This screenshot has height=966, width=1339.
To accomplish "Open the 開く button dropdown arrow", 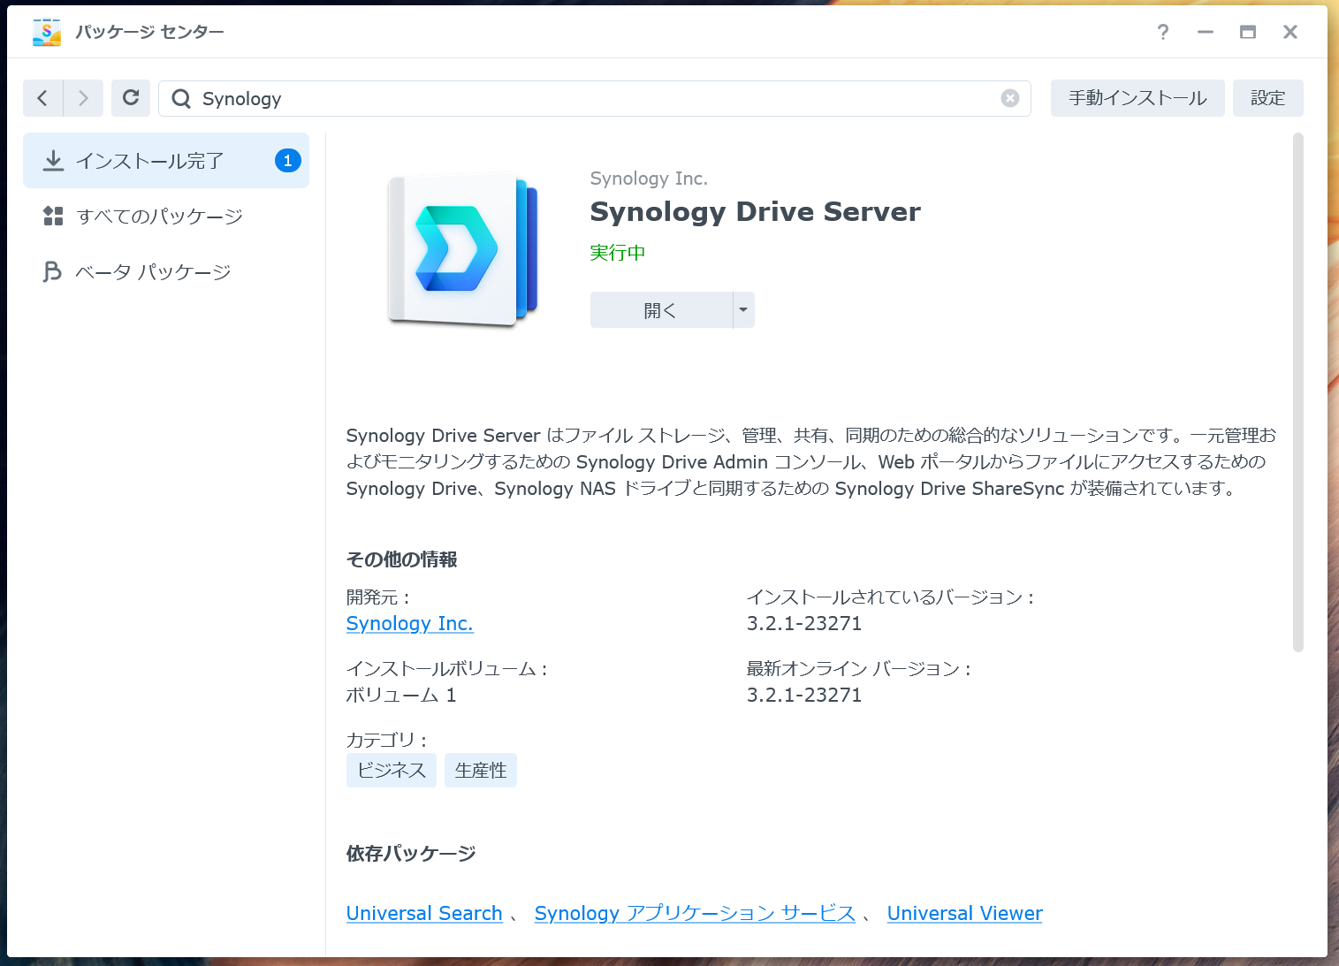I will pyautogui.click(x=743, y=309).
